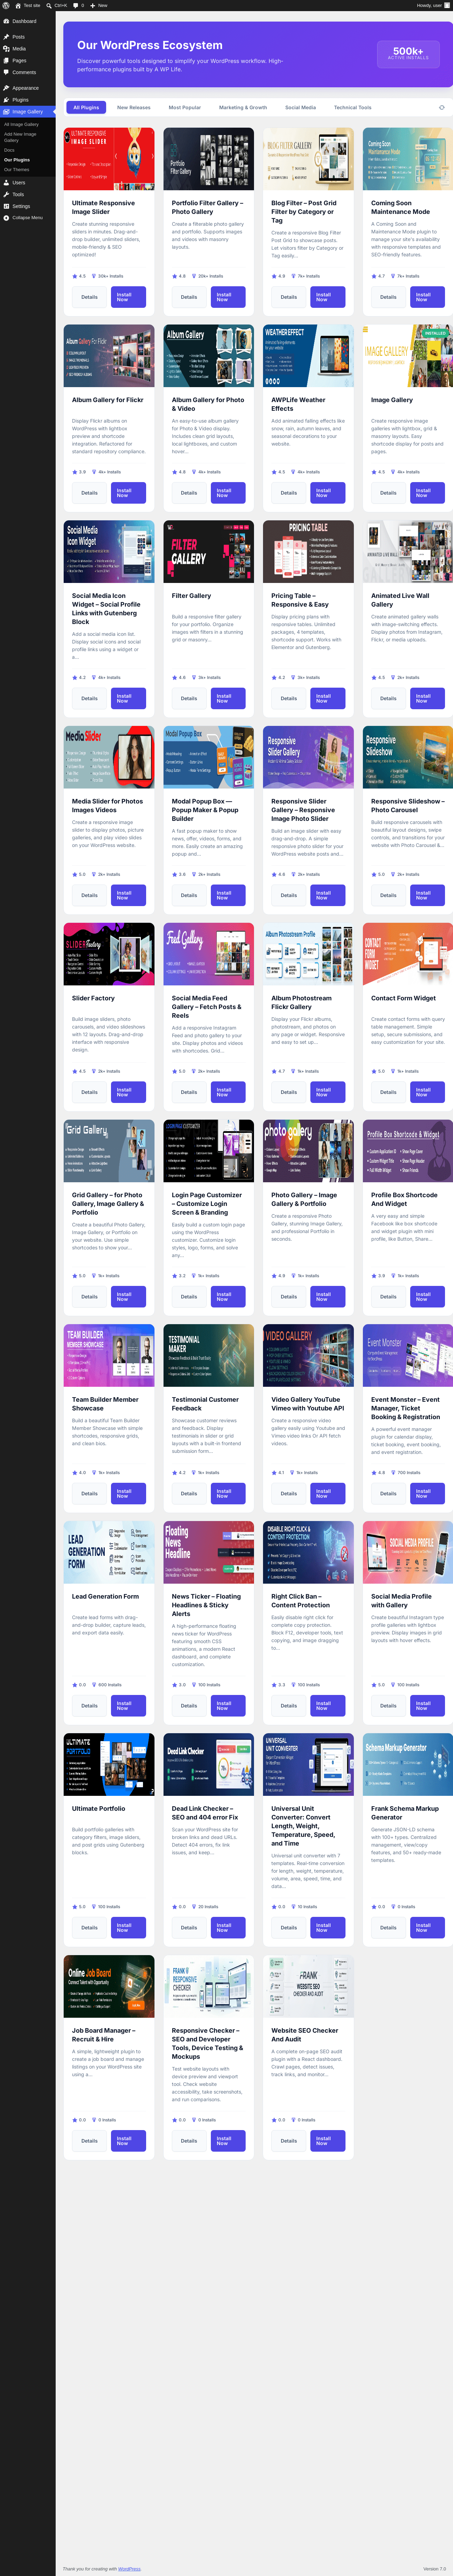Select Our Plugins submenu item
This screenshot has height=2576, width=453.
coord(17,160)
